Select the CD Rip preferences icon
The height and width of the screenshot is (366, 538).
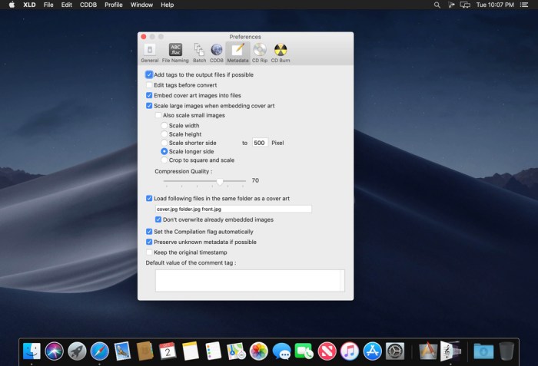tap(260, 51)
